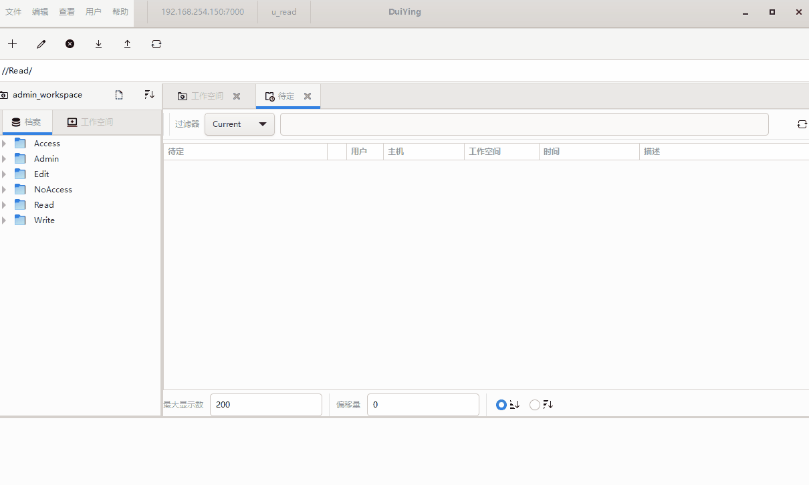Image resolution: width=809 pixels, height=485 pixels.
Task: Select the ascending sort radio button
Action: coord(501,405)
